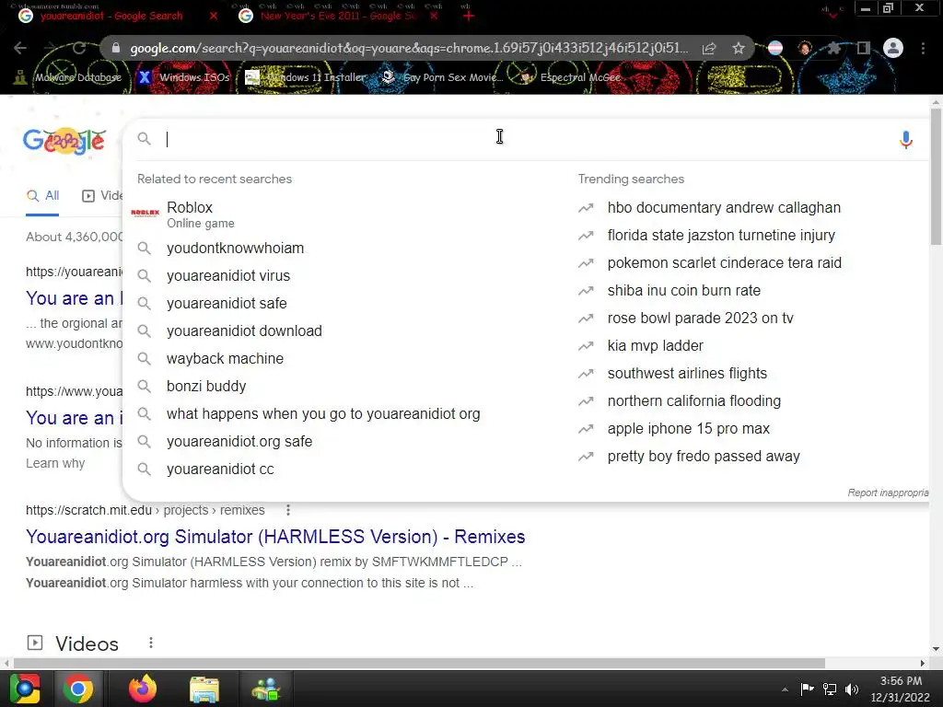
Task: Open File Explorer from the taskbar
Action: (x=204, y=689)
